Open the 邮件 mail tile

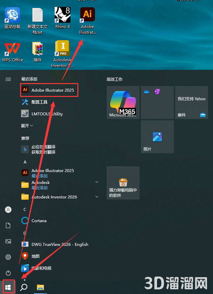click(x=192, y=103)
